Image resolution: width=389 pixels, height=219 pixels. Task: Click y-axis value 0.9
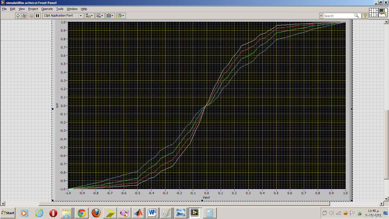click(x=64, y=31)
